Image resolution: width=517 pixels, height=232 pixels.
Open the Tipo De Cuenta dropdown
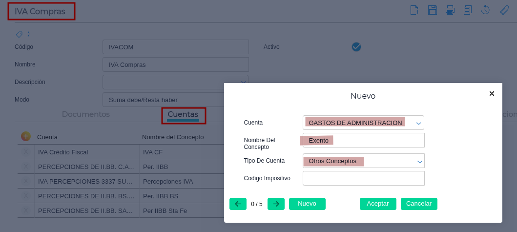pos(419,161)
